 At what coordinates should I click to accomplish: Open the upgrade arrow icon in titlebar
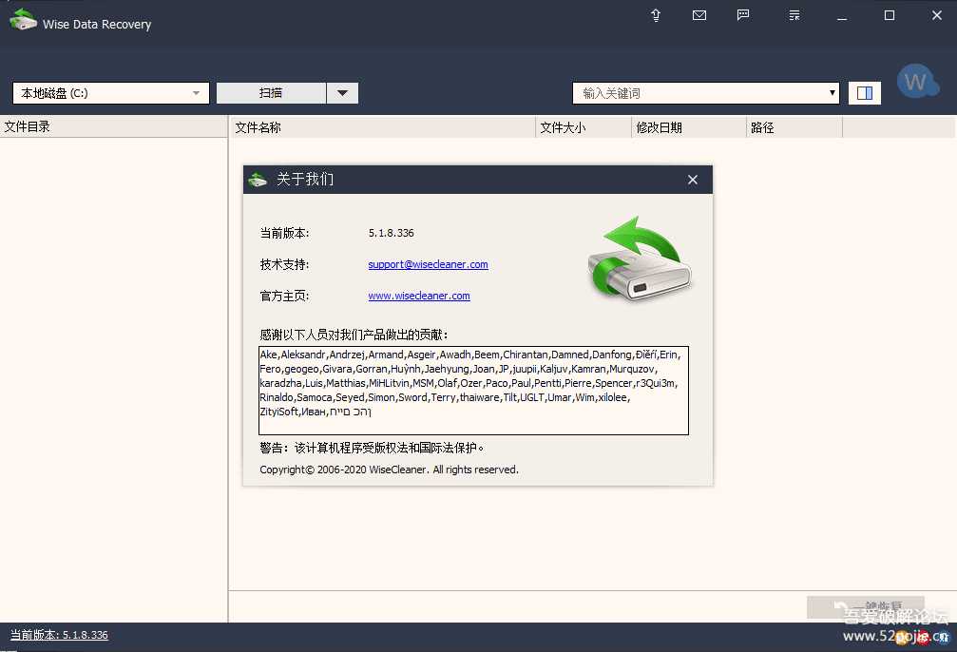pos(655,15)
